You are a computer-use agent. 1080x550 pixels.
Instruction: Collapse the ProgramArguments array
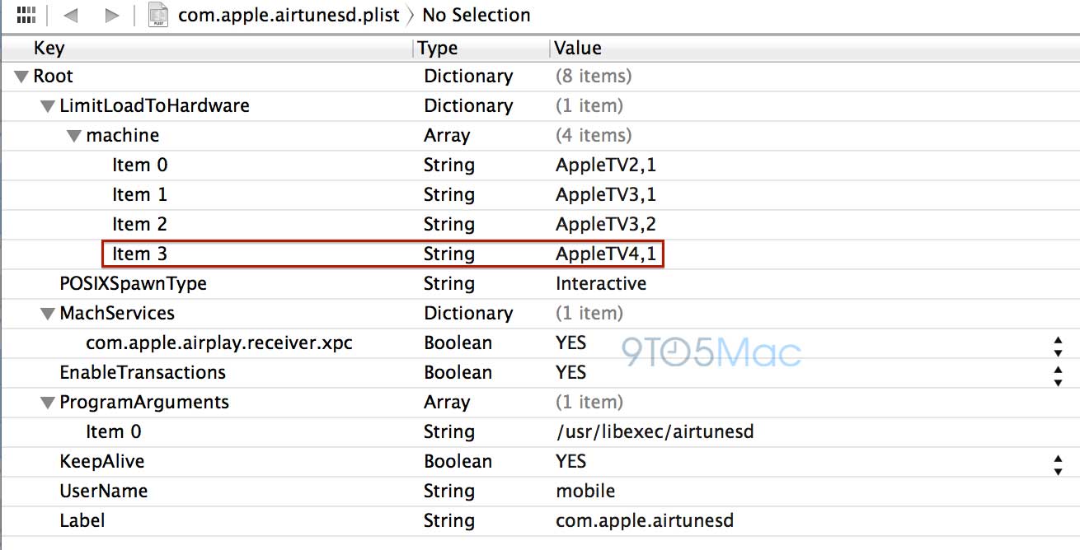click(x=47, y=403)
